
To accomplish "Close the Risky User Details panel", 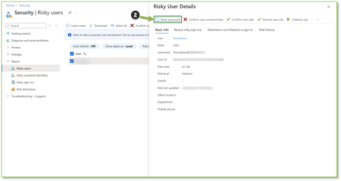I will [329, 7].
